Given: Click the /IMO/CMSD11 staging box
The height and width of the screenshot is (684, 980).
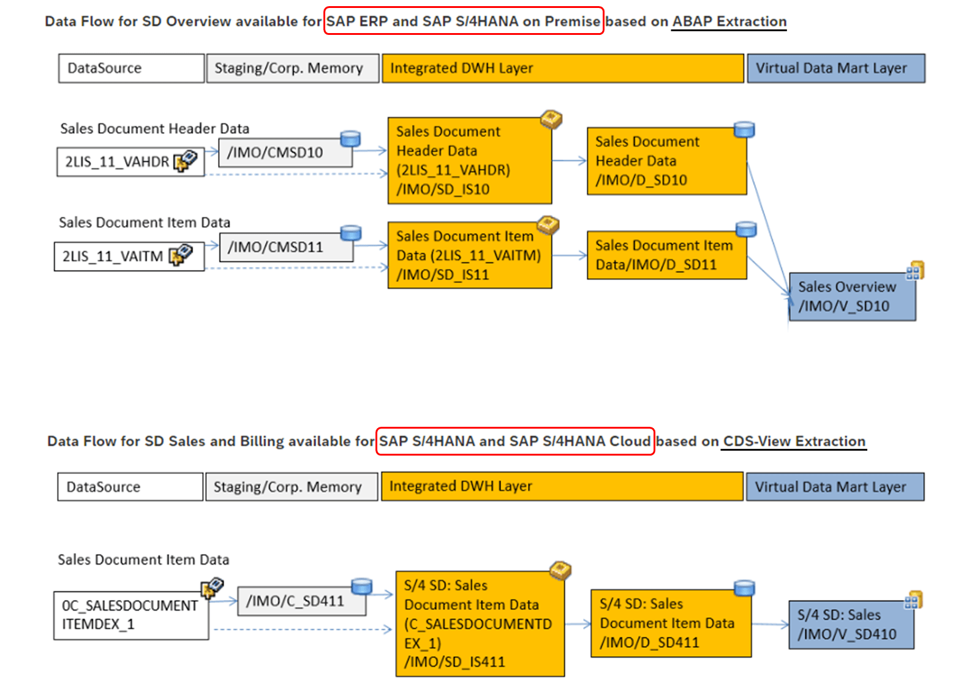Looking at the screenshot, I should (286, 247).
